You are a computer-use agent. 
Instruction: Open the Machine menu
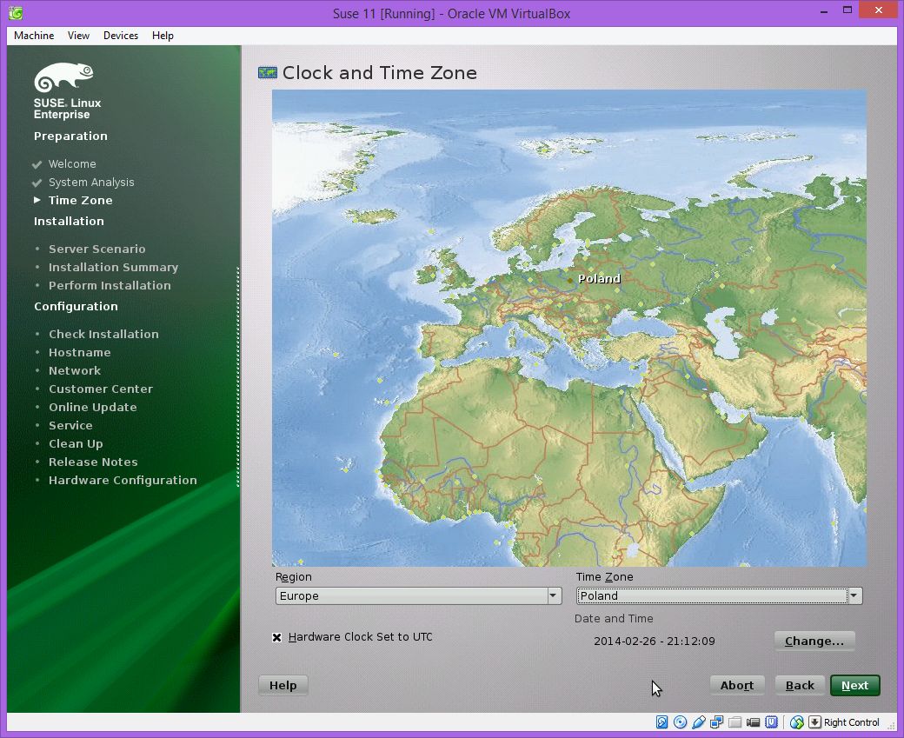coord(34,35)
